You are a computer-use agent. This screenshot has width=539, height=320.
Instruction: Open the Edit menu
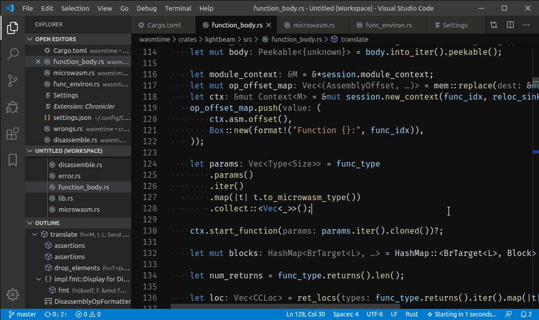(x=47, y=8)
